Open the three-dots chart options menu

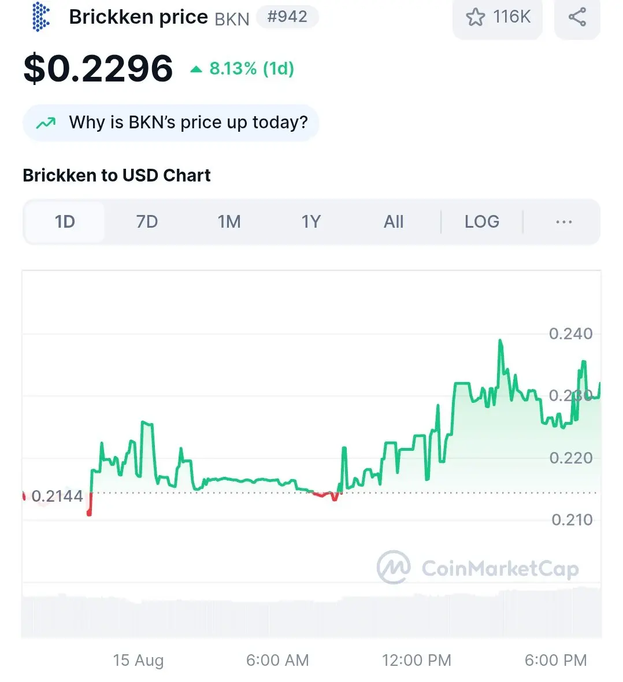coord(564,222)
